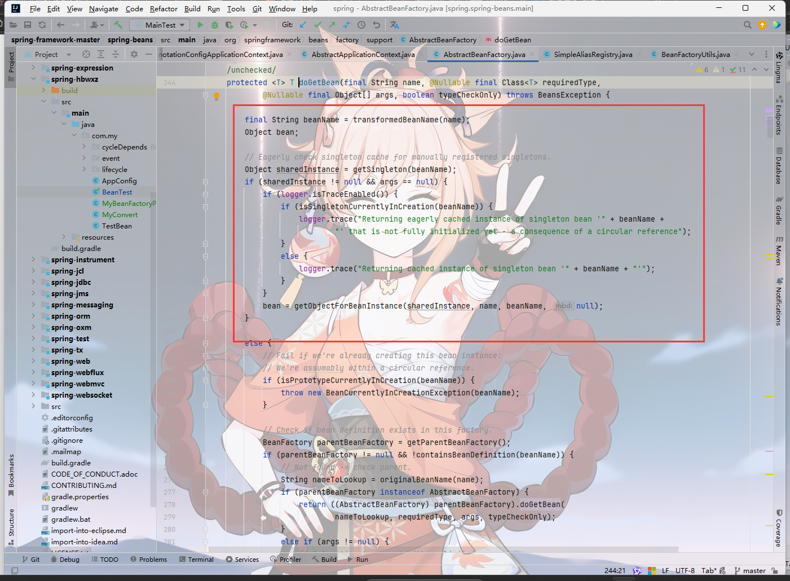Close the AbstractBeanFactory.java tab

pos(531,54)
